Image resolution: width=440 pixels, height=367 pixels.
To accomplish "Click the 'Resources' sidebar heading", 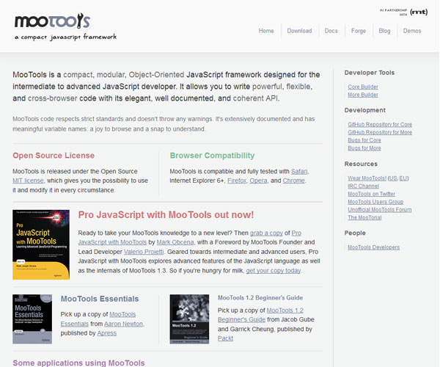I will tap(361, 164).
